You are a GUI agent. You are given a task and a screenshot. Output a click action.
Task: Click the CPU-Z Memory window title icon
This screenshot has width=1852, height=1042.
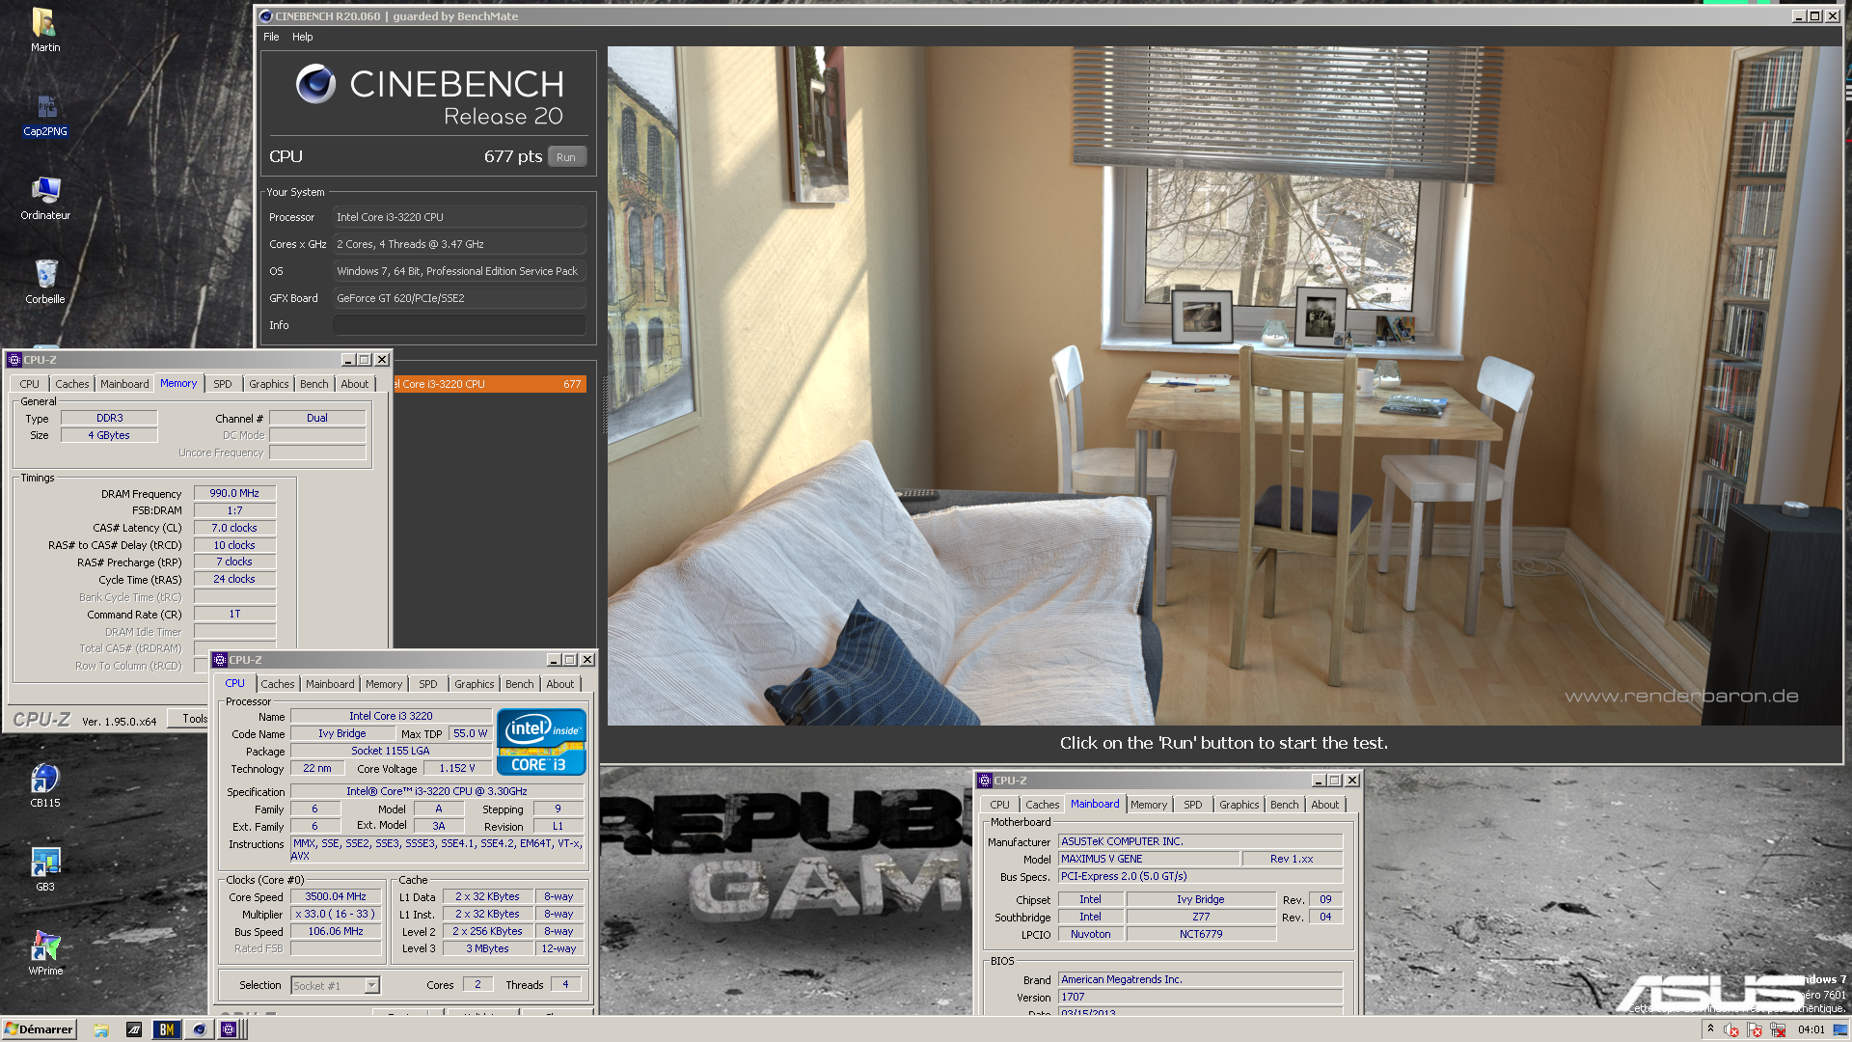(14, 360)
